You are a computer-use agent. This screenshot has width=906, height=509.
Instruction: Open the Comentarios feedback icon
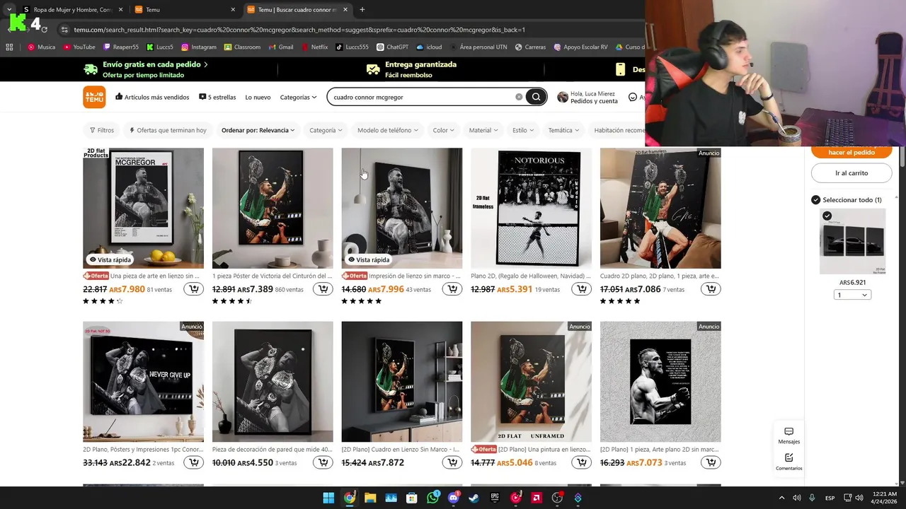789,462
